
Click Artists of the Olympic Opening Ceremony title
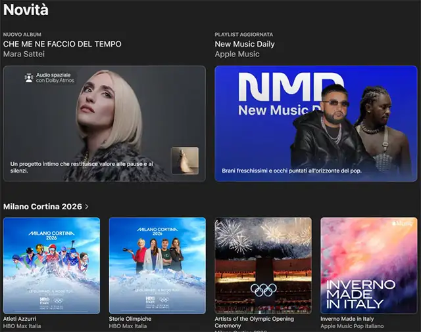coord(255,322)
